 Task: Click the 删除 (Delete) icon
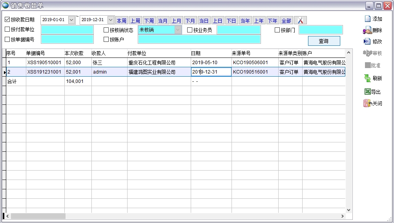pyautogui.click(x=367, y=30)
